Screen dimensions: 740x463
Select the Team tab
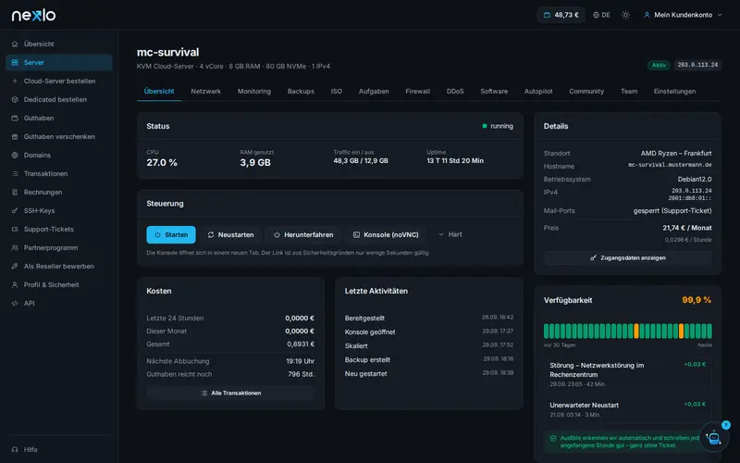tap(629, 91)
